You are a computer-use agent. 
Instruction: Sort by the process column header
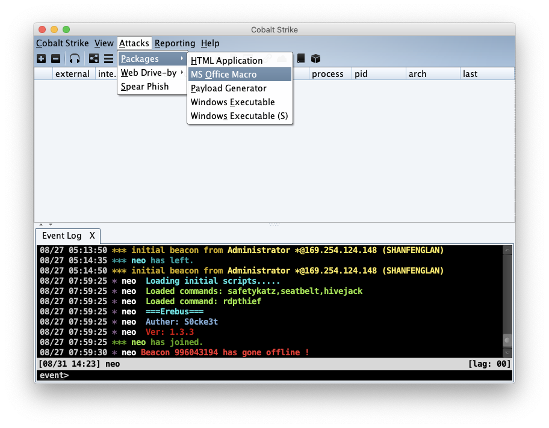pos(330,74)
